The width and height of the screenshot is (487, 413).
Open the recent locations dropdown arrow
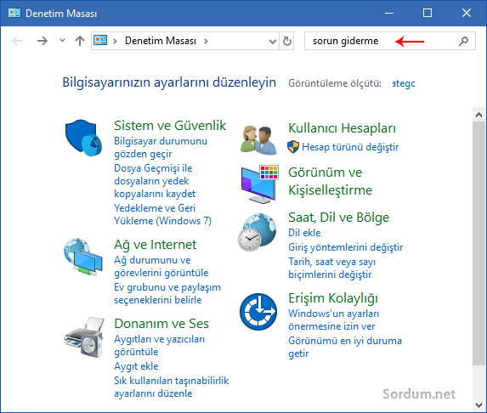[62, 41]
